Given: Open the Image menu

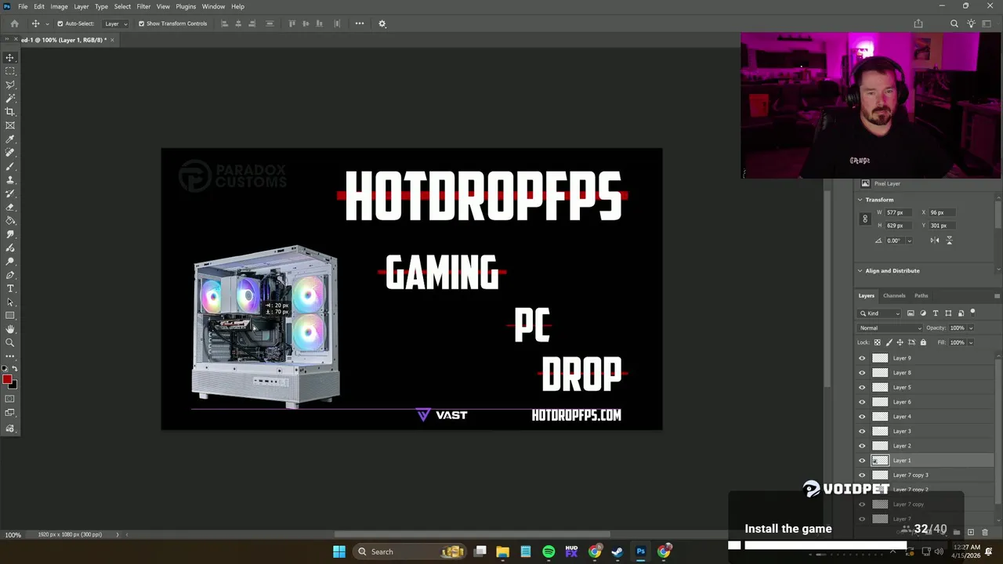Looking at the screenshot, I should (59, 6).
